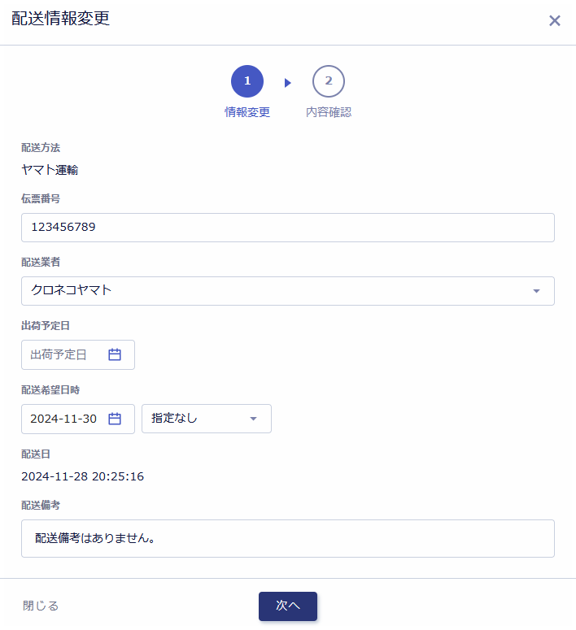
Task: Open the 指定なし delivery time select
Action: 207,419
